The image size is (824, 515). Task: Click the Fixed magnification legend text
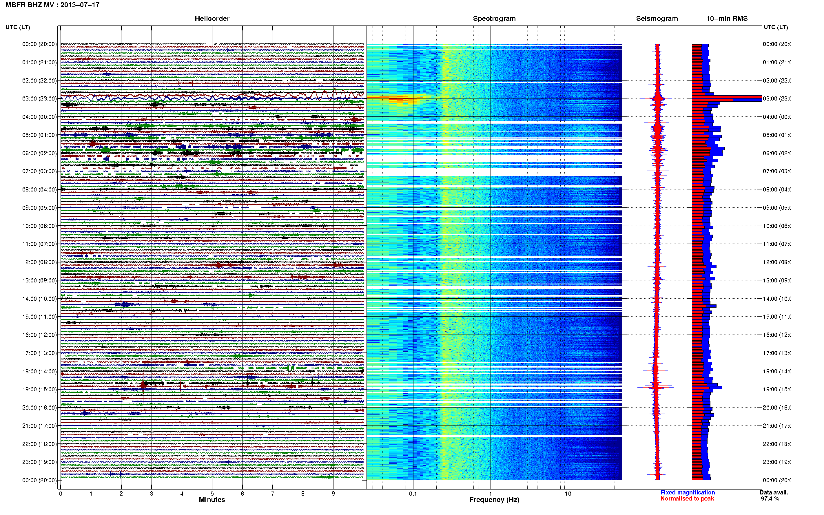(688, 492)
